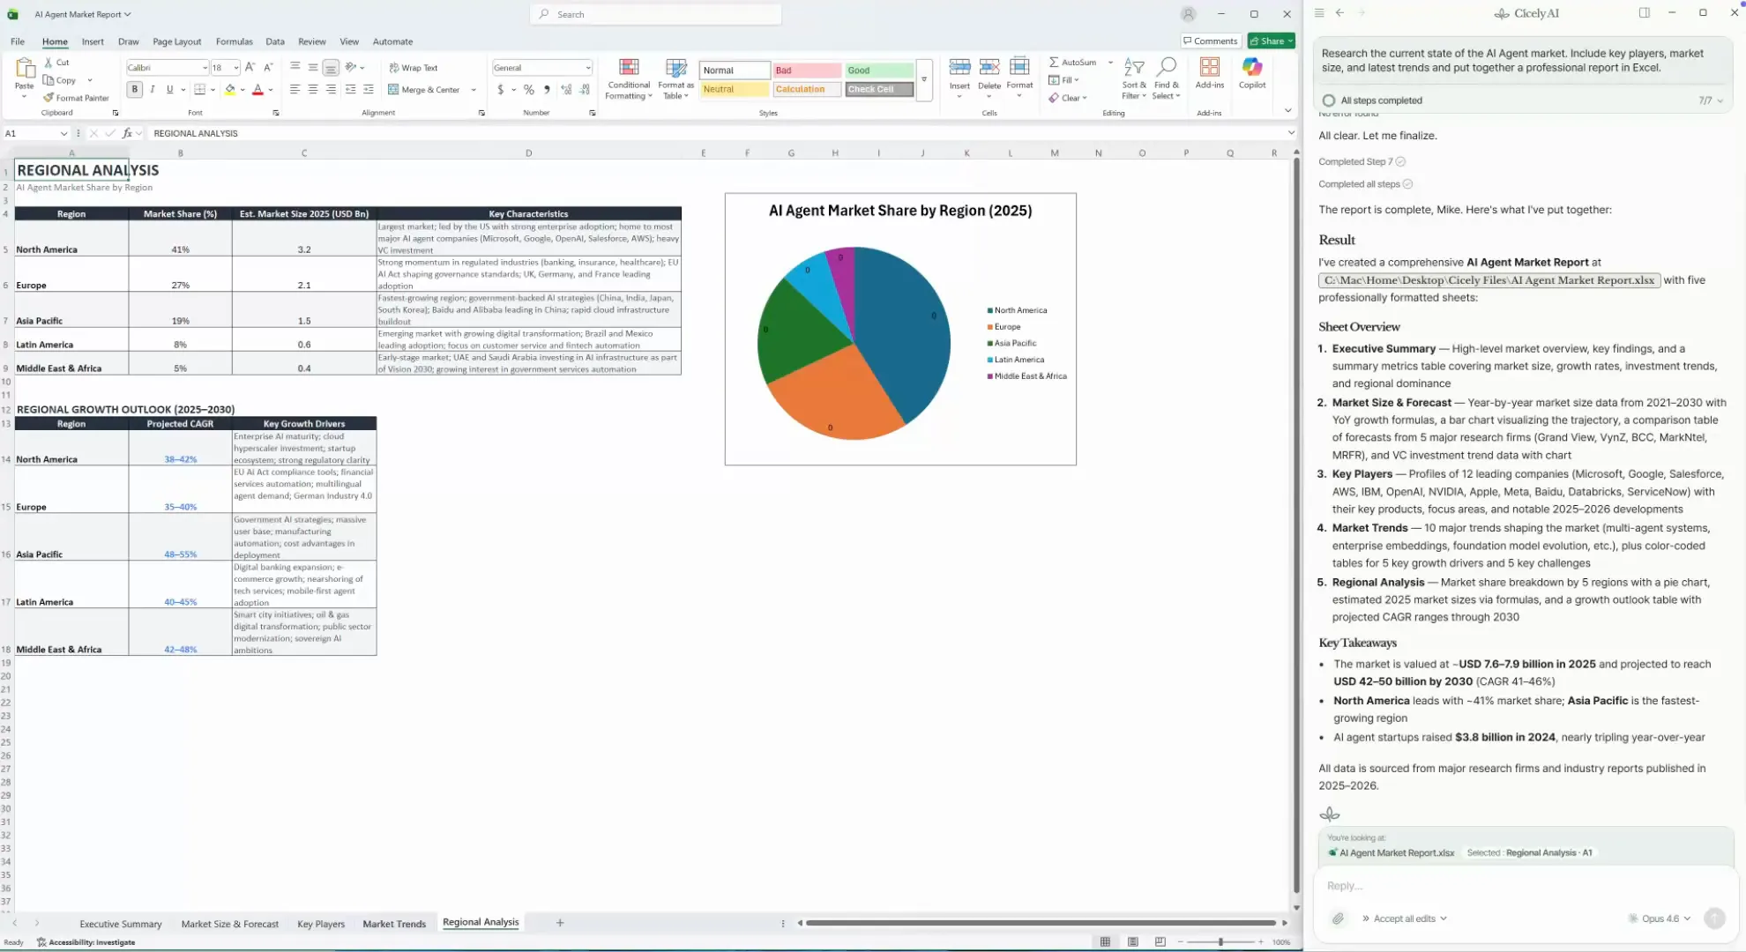The height and width of the screenshot is (952, 1746).
Task: Toggle Italic formatting button
Action: click(x=153, y=89)
